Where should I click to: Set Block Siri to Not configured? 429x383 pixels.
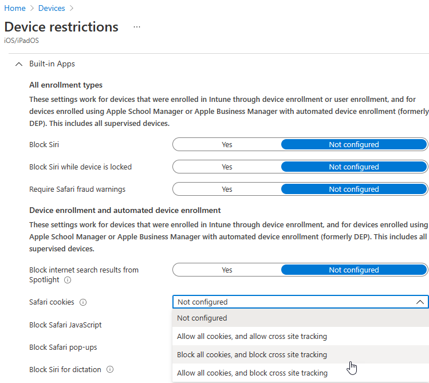[354, 144]
